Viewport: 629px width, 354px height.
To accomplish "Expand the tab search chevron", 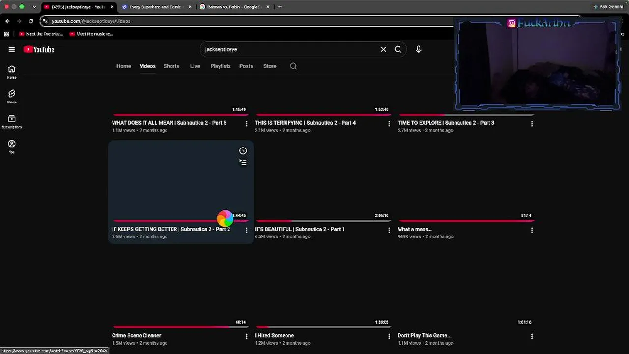I will click(x=34, y=7).
